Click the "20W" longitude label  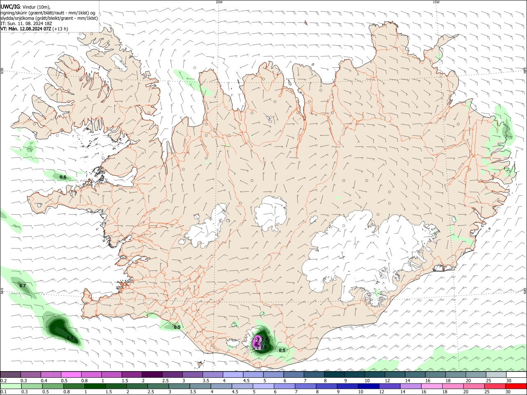click(x=219, y=2)
